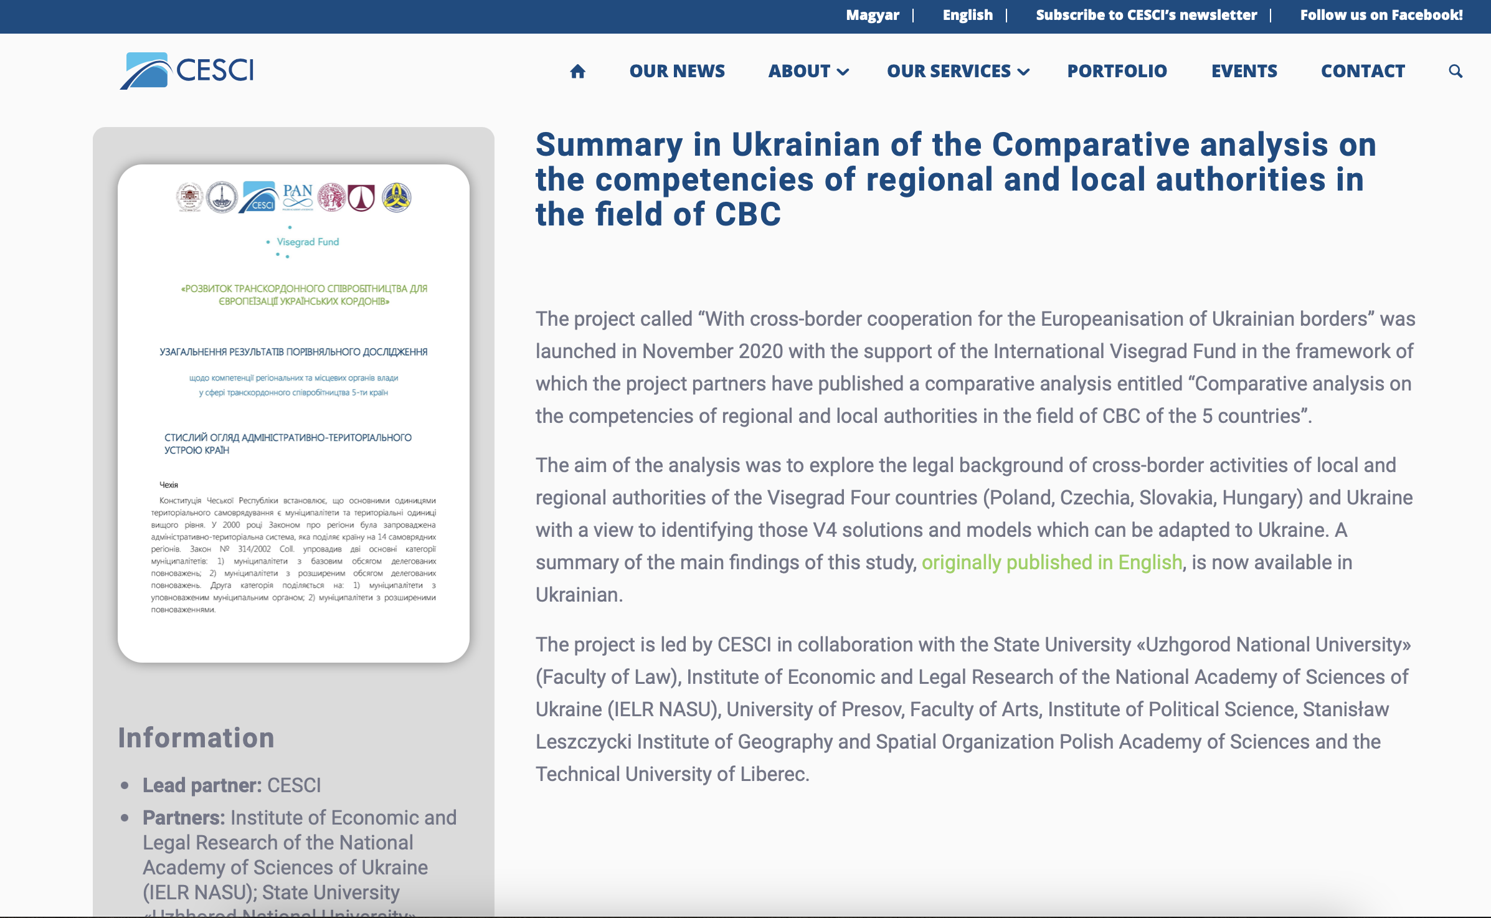Viewport: 1491px width, 918px height.
Task: Click 'Lead partner: CESCI' list item
Action: click(x=232, y=785)
